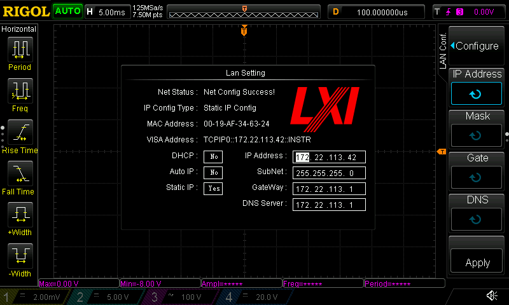Click the trigger source channel 3 badge
The height and width of the screenshot is (305, 509).
click(x=459, y=12)
